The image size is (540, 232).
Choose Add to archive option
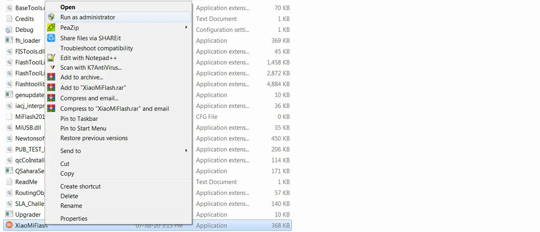tap(82, 77)
